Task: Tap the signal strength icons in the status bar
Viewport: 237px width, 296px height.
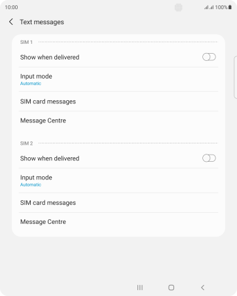Action: [x=209, y=7]
